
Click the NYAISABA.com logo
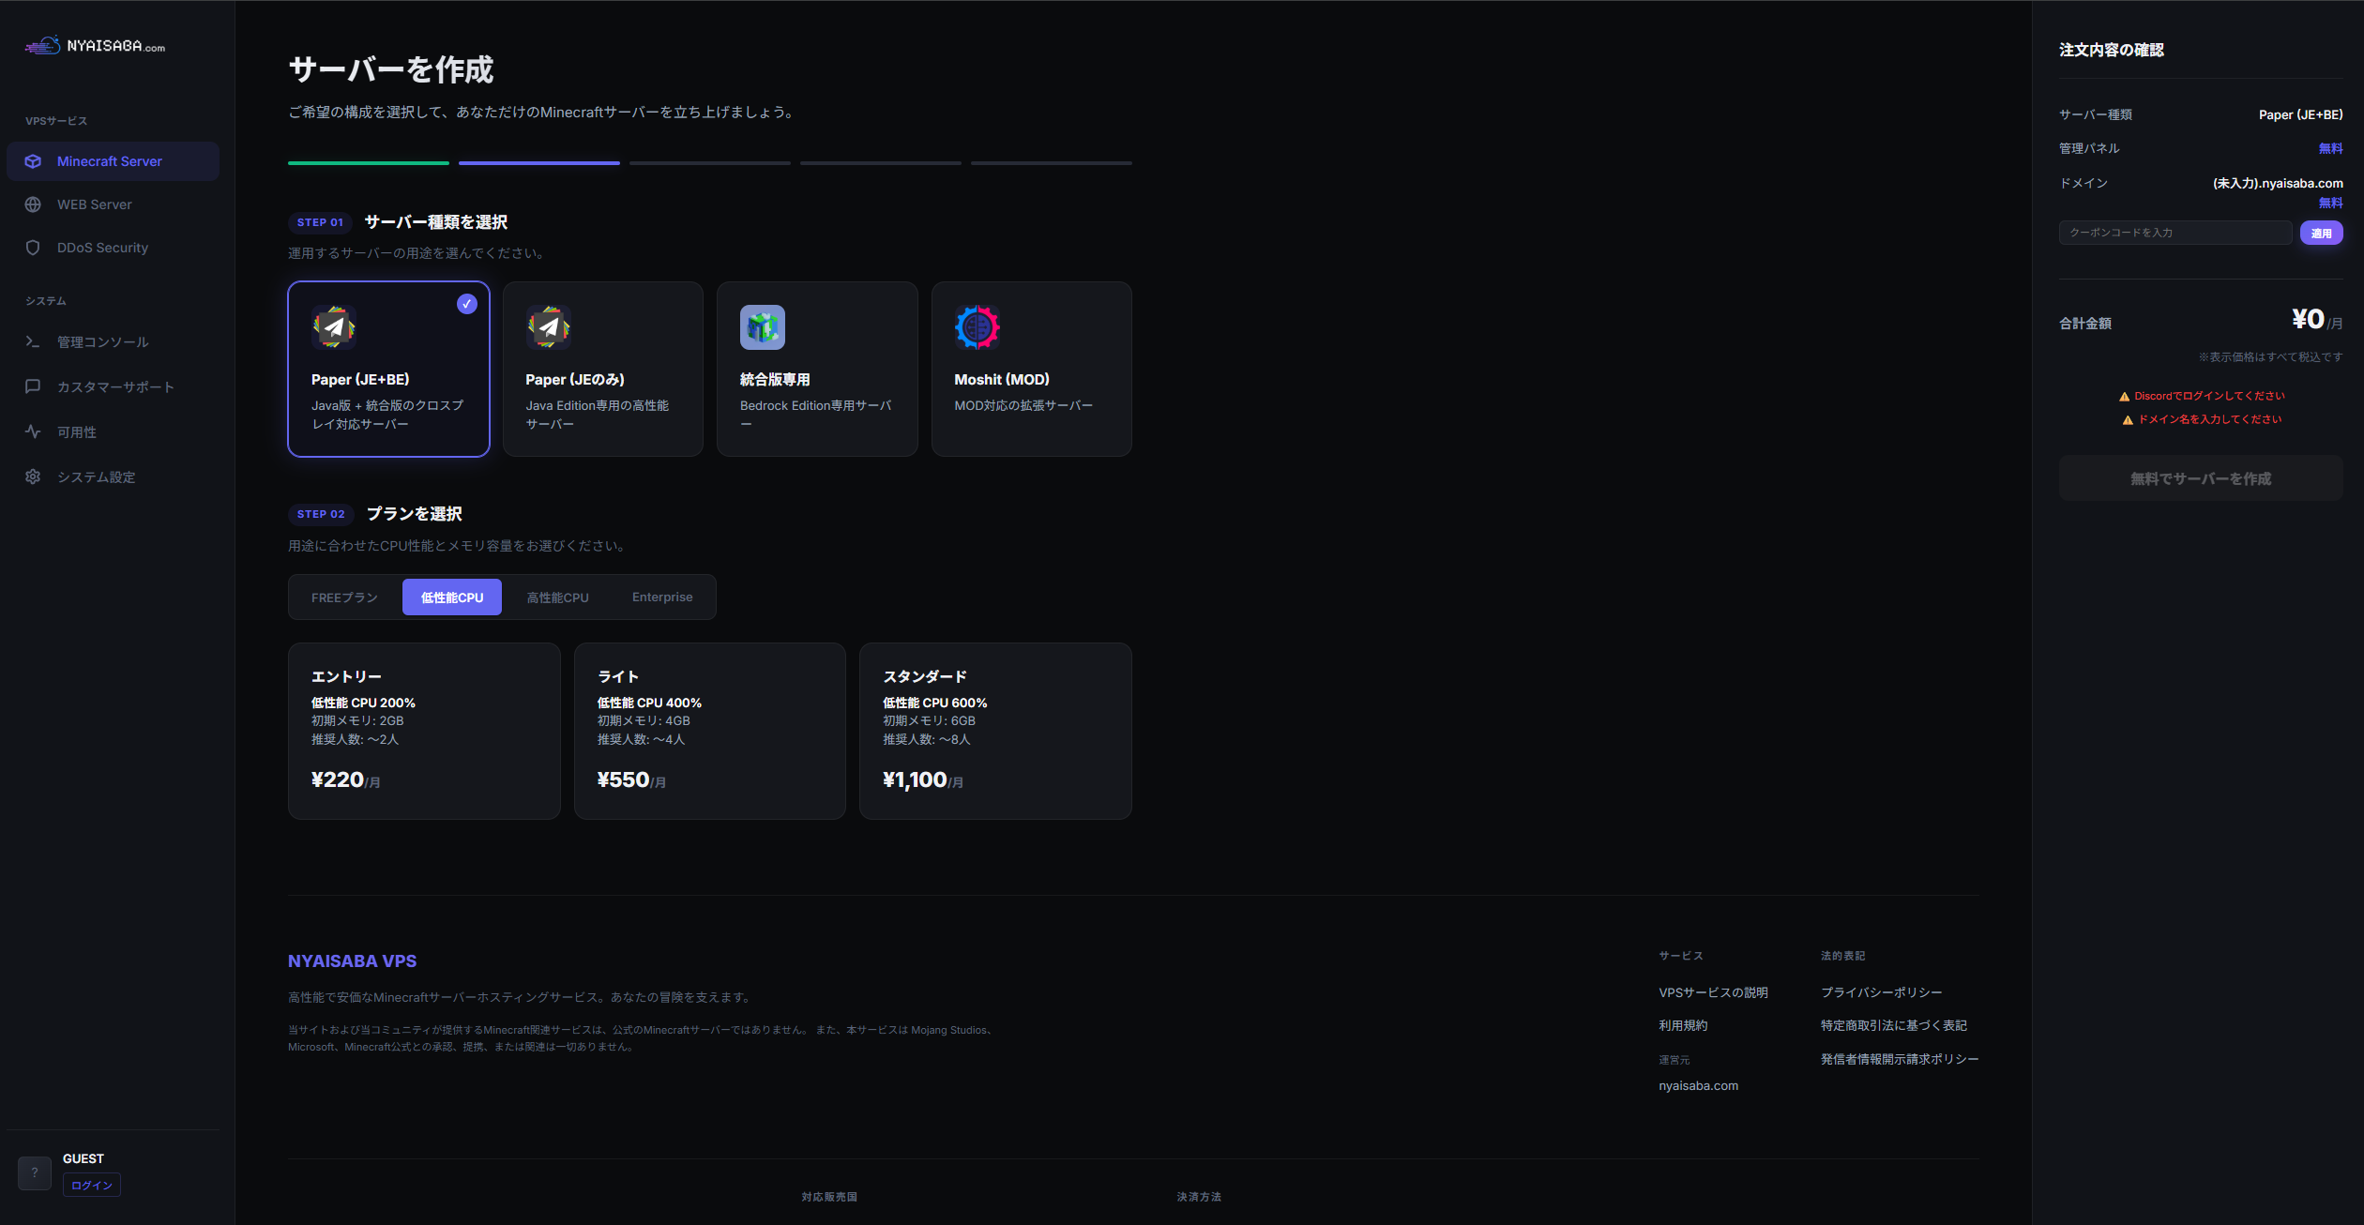point(95,45)
